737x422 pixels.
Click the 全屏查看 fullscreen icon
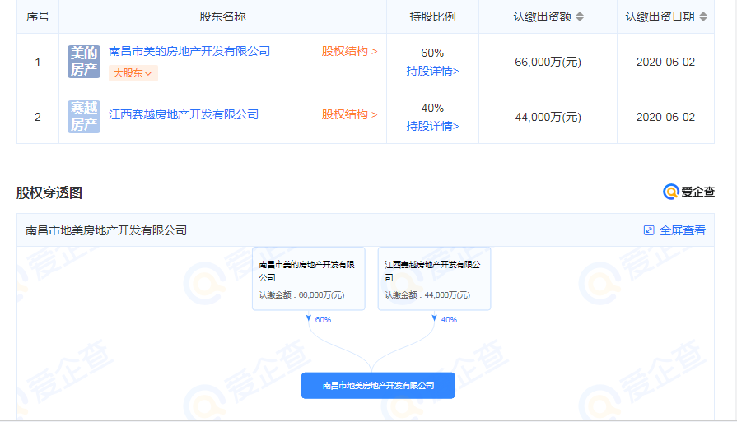649,230
